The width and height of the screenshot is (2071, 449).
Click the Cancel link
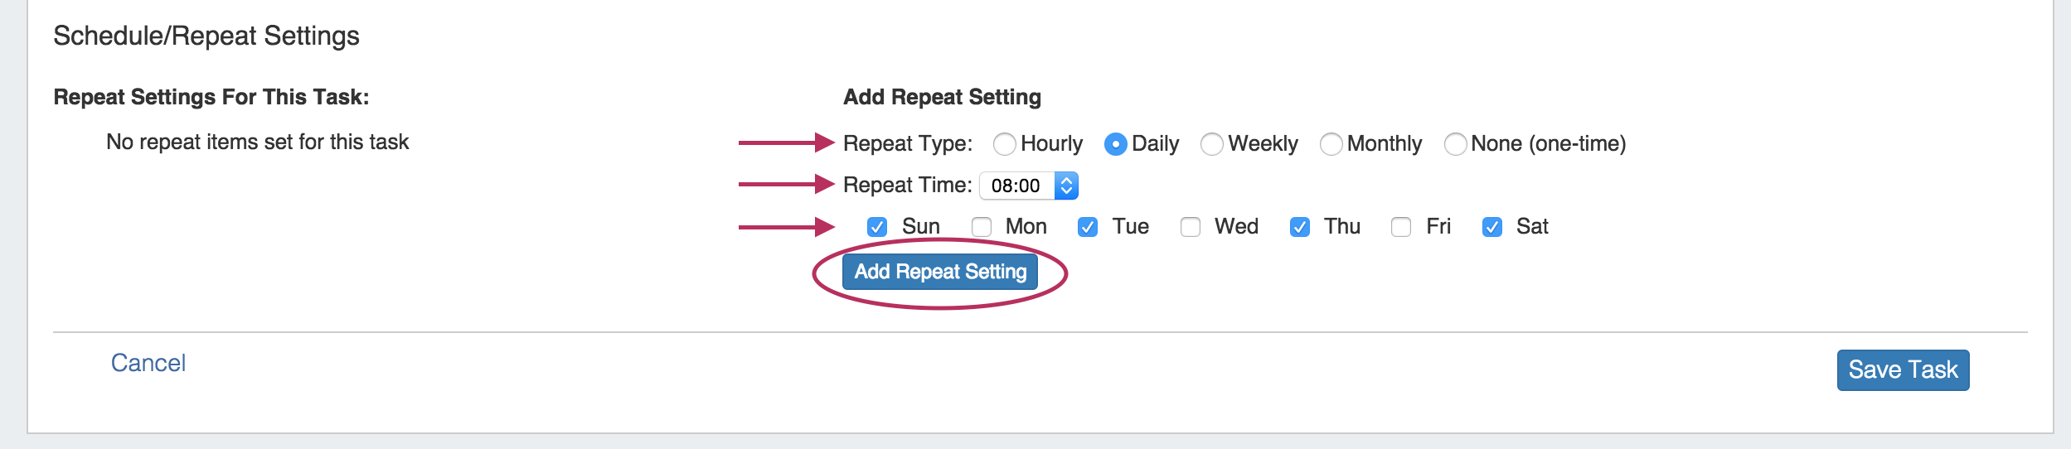tap(148, 363)
